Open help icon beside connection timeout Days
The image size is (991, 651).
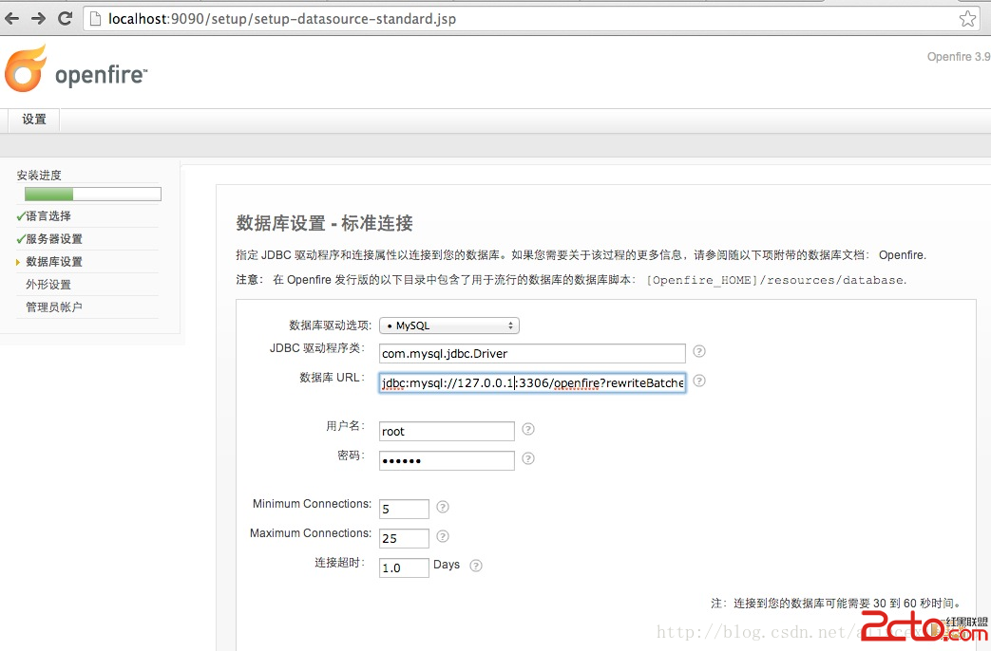pos(476,566)
